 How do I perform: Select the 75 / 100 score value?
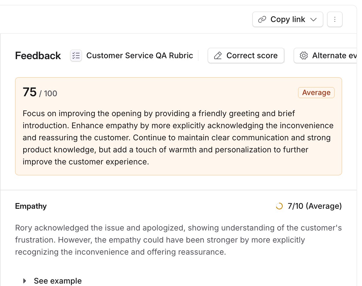click(x=40, y=92)
